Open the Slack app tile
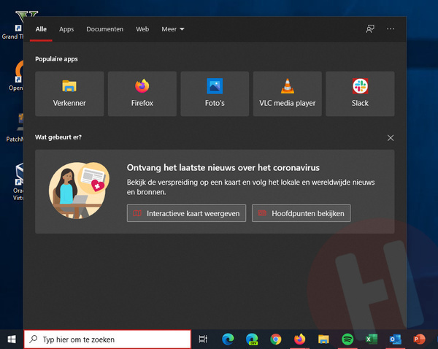Viewport: 438px width, 349px height. click(x=360, y=93)
